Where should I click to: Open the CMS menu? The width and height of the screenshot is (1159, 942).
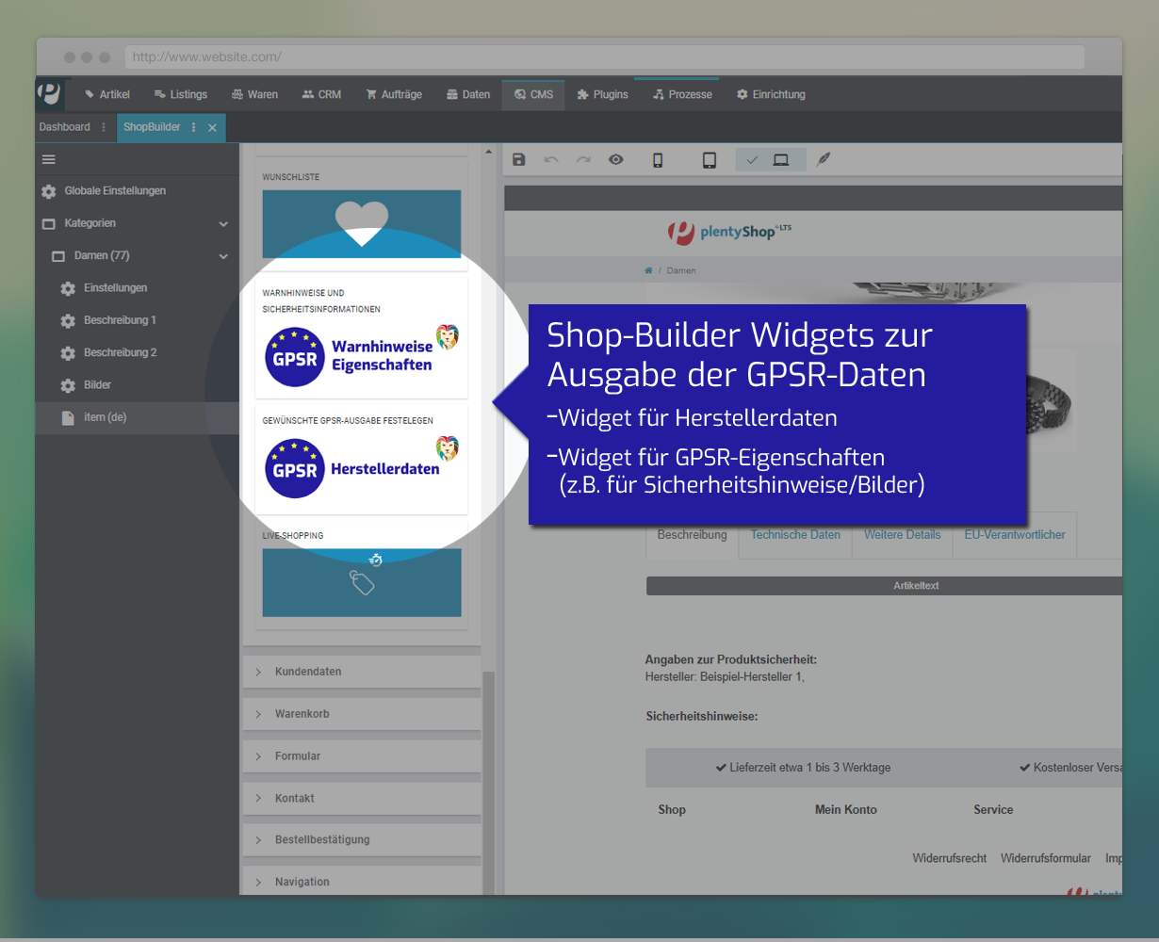pyautogui.click(x=534, y=94)
